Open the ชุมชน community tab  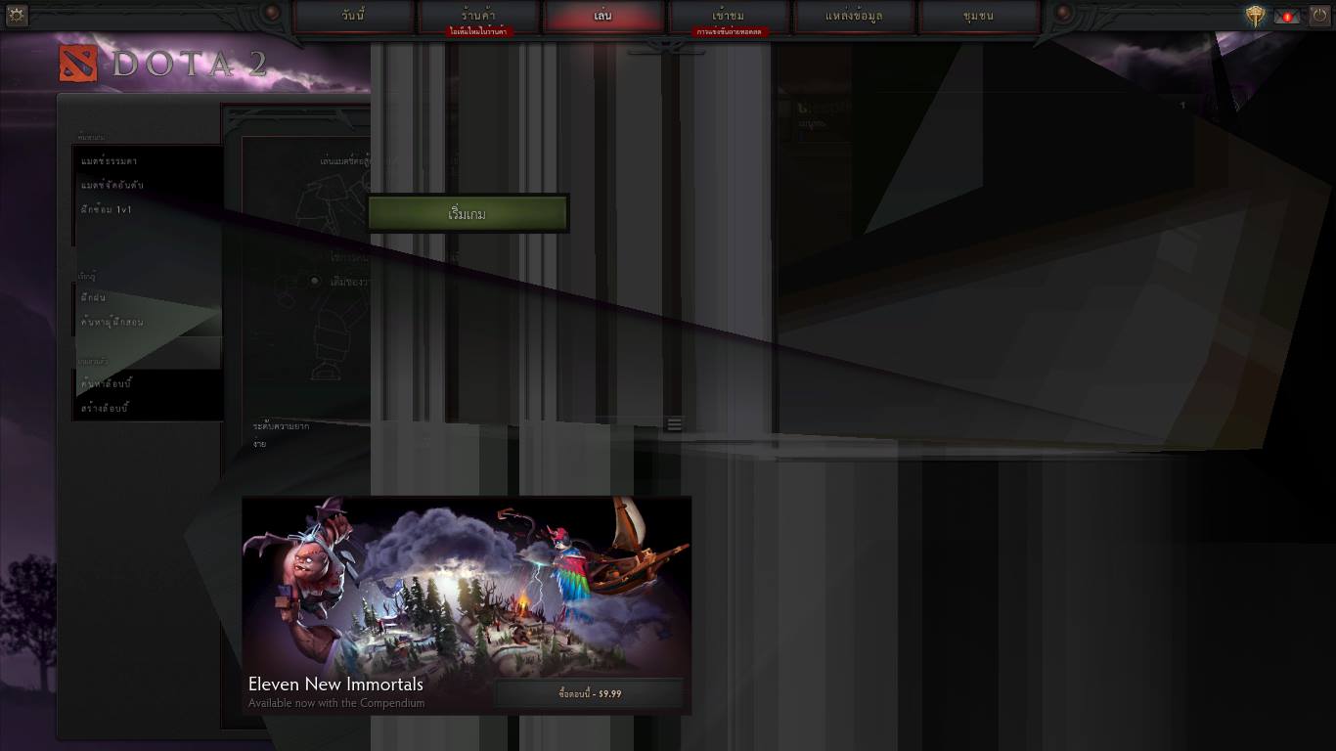(979, 16)
